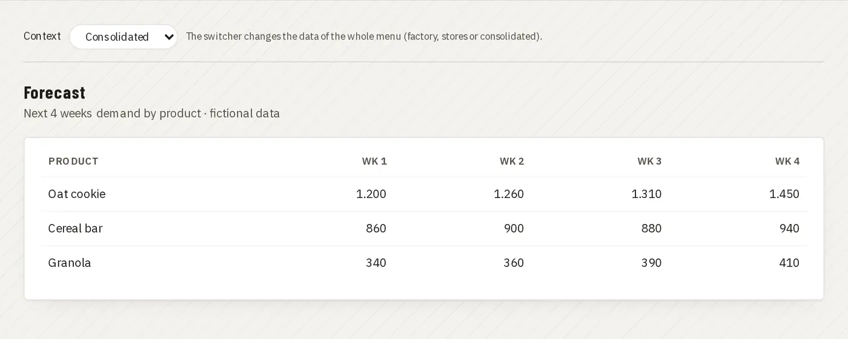Click the WK 2 column header
848x339 pixels.
[512, 161]
